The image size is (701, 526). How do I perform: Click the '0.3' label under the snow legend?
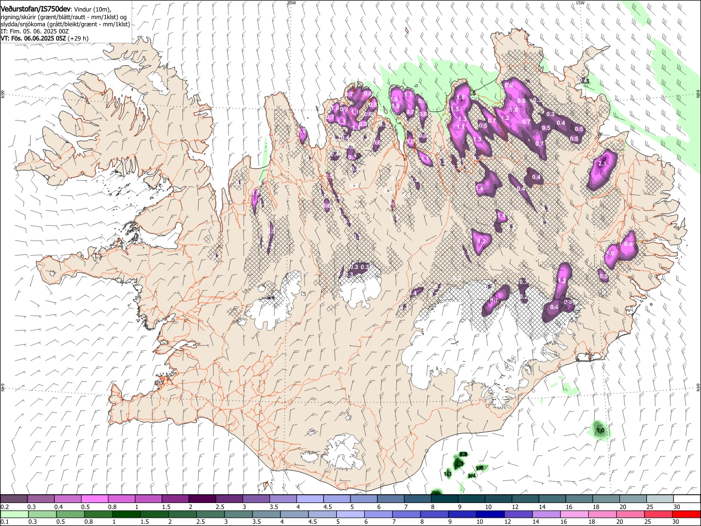click(x=31, y=507)
